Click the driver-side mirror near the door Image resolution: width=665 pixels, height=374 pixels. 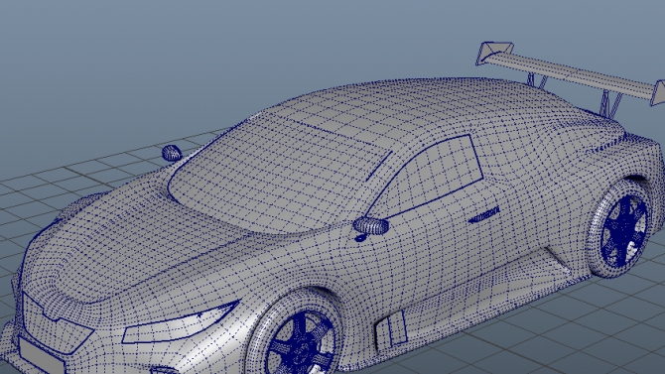pyautogui.click(x=371, y=225)
